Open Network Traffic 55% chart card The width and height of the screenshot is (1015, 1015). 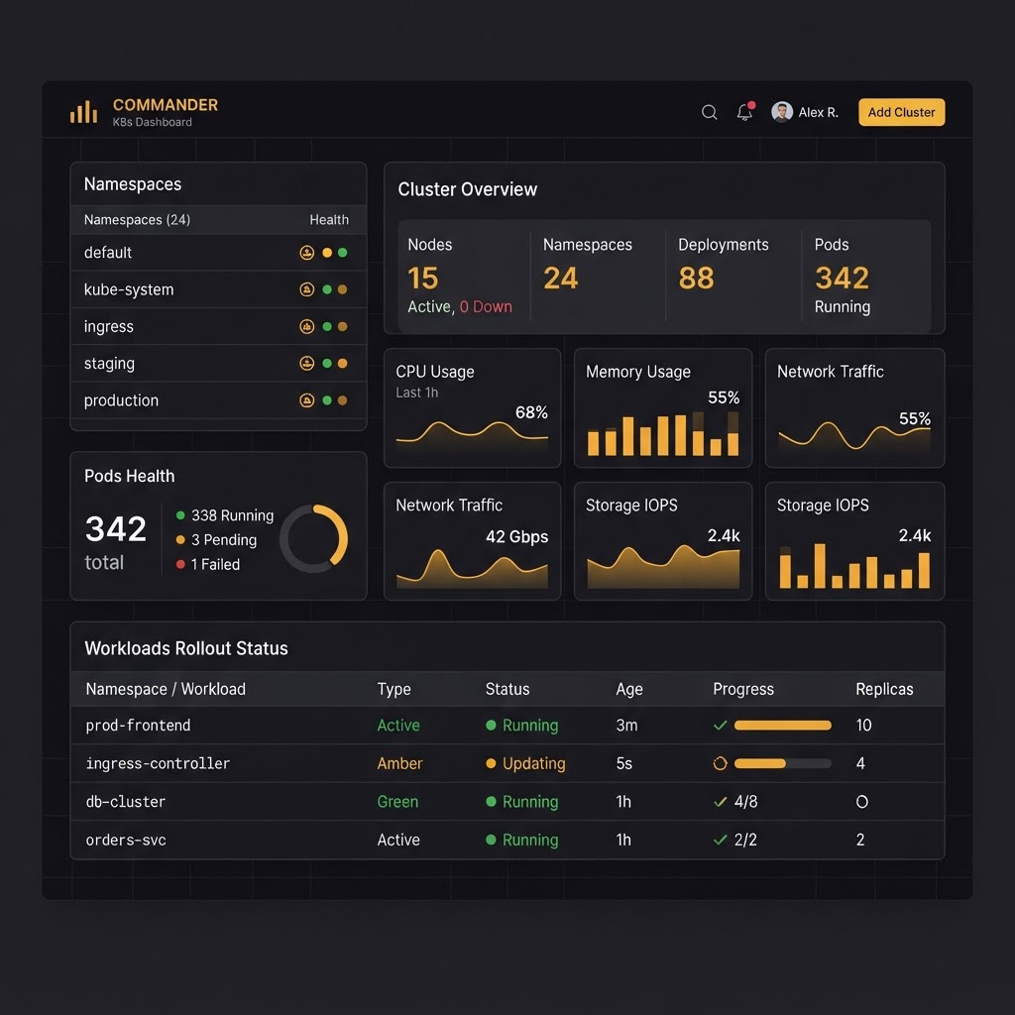point(854,407)
